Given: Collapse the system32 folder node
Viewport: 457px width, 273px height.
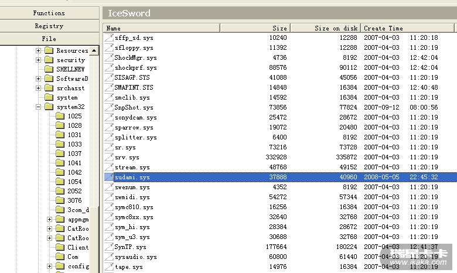Looking at the screenshot, I should tap(38, 107).
